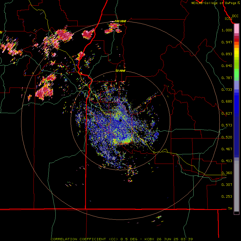The image size is (241, 241).
Task: Select the 0.840 legend value
Action: (x=227, y=66)
